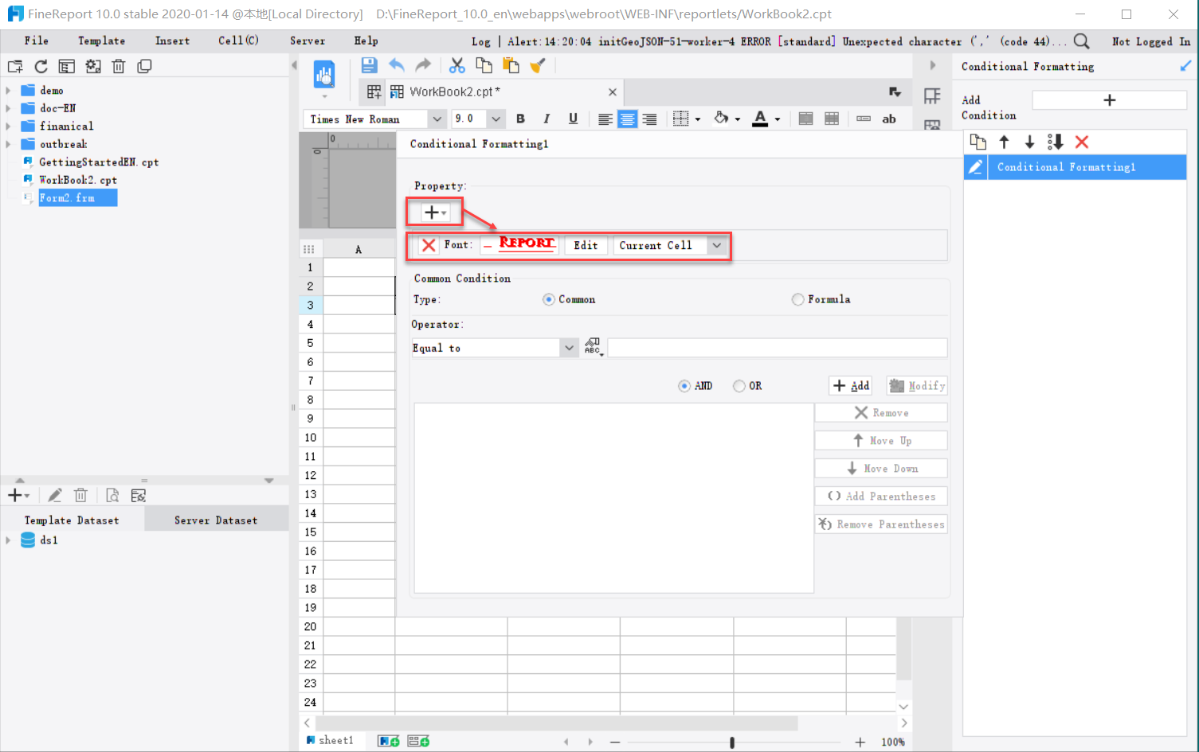
Task: Open the Server menu
Action: coord(307,41)
